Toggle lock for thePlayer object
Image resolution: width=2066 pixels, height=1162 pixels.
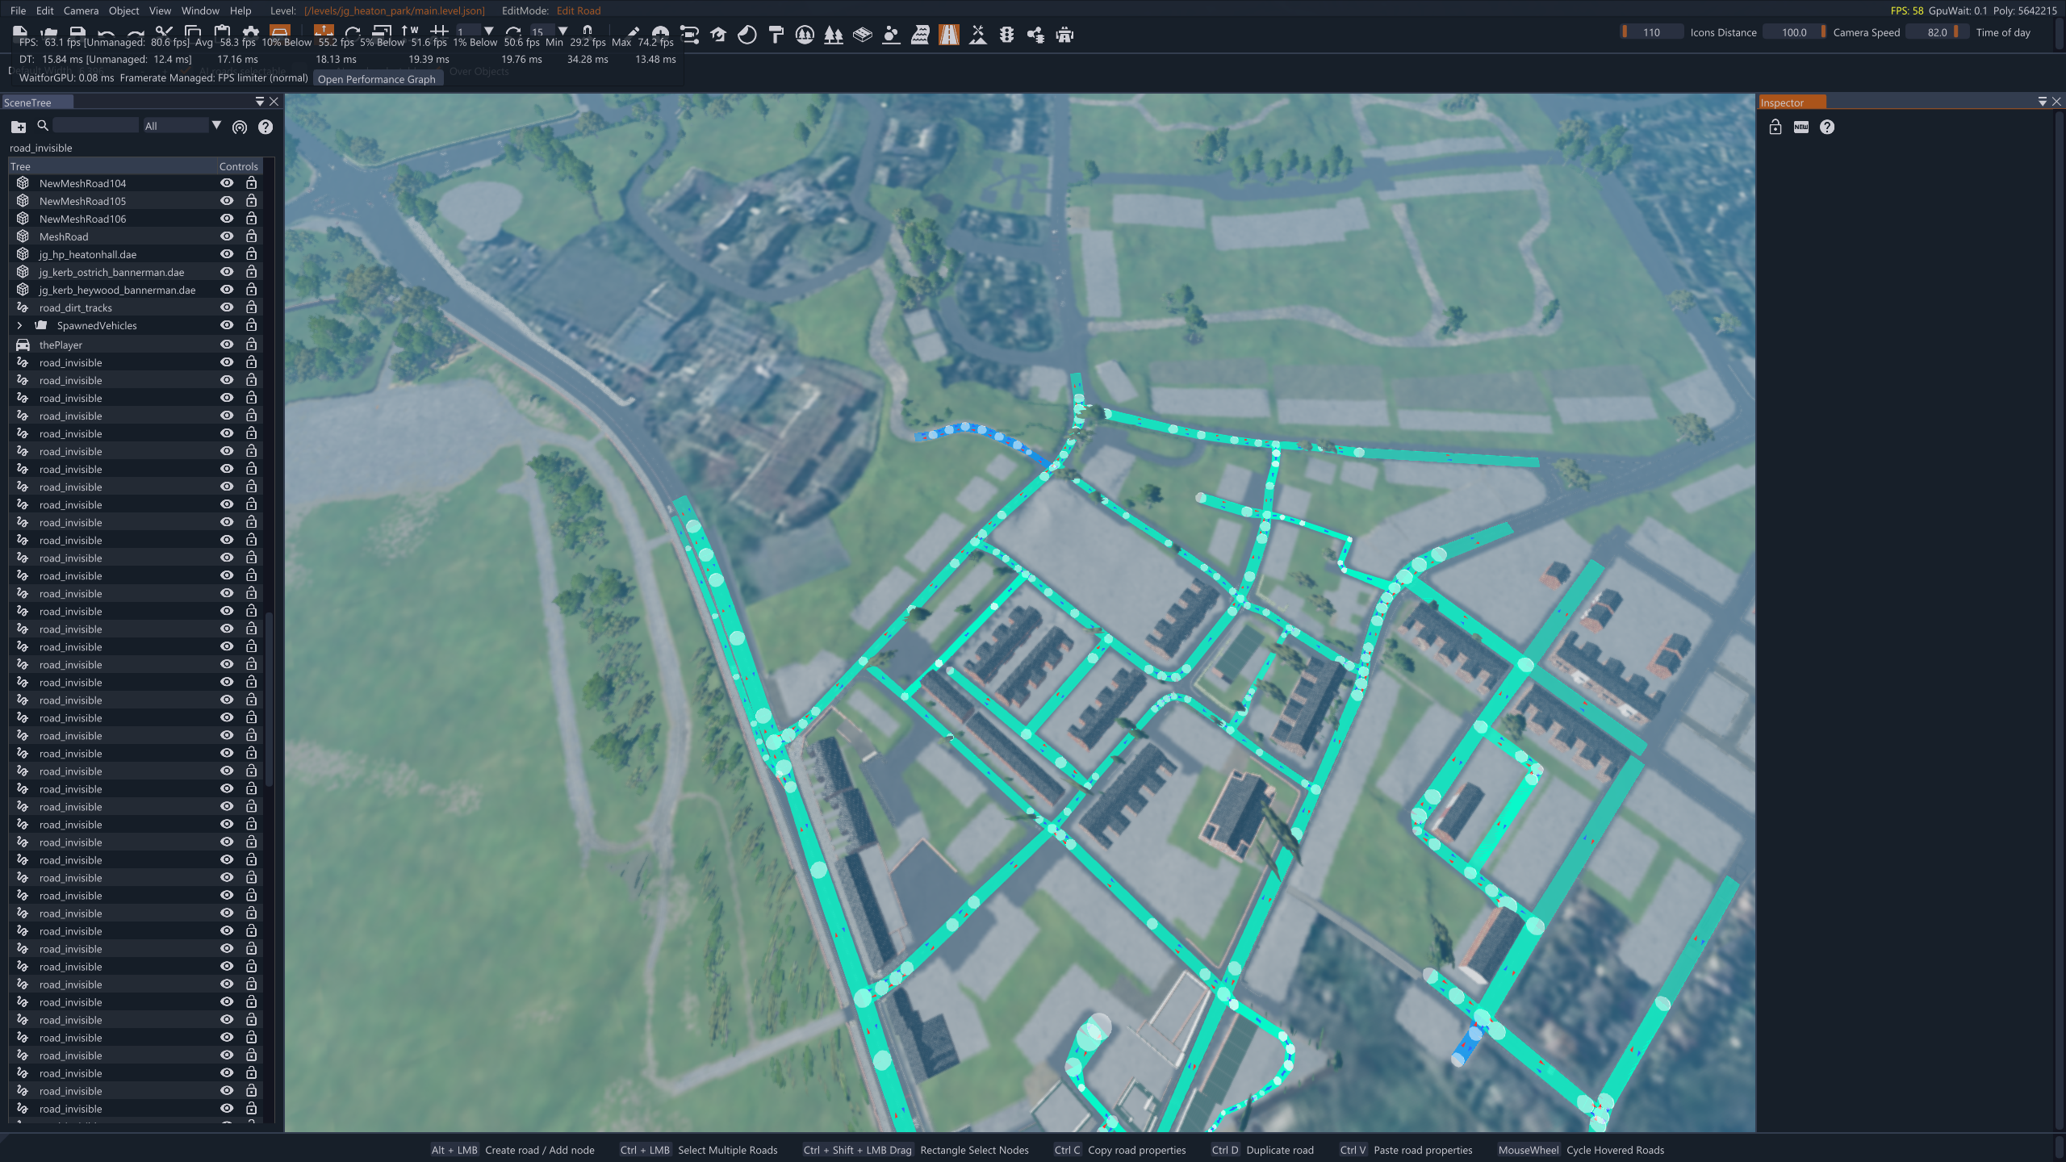[251, 345]
